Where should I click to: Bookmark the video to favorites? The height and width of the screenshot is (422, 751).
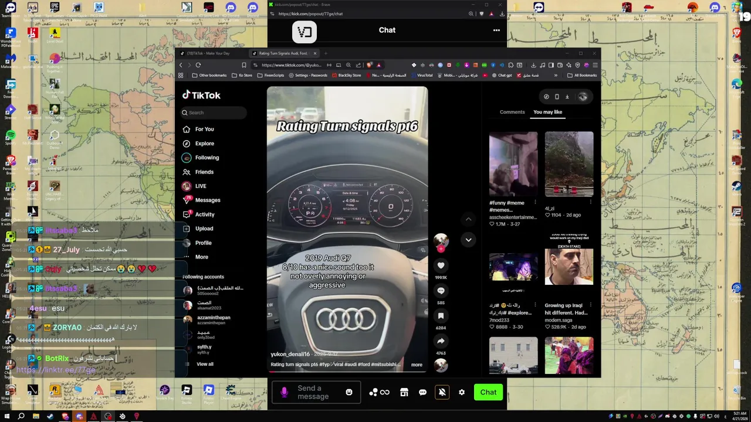point(441,316)
